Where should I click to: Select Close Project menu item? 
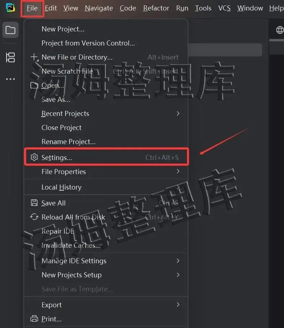pyautogui.click(x=61, y=128)
